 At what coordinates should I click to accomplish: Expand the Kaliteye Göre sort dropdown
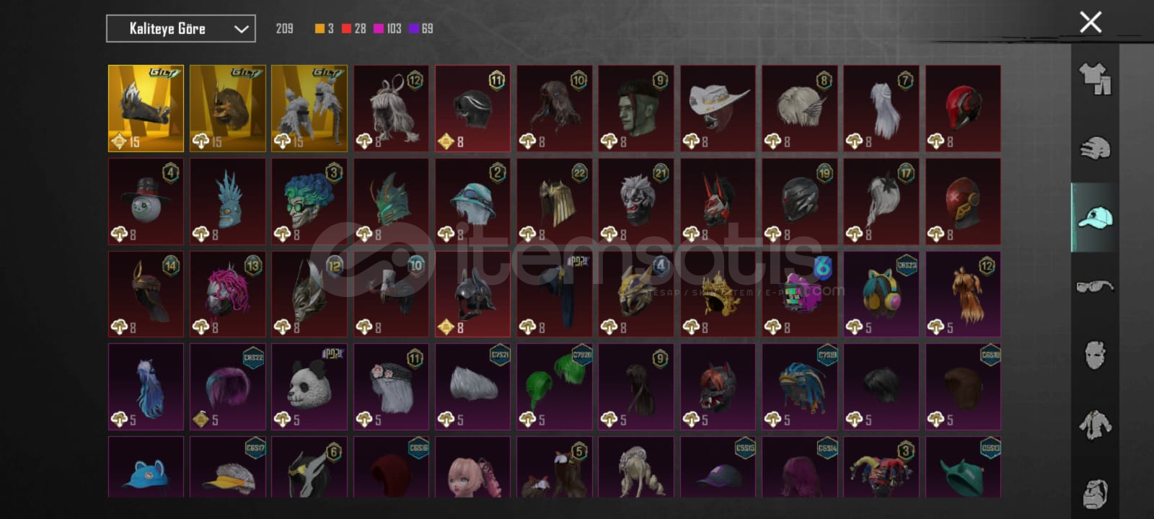(181, 29)
